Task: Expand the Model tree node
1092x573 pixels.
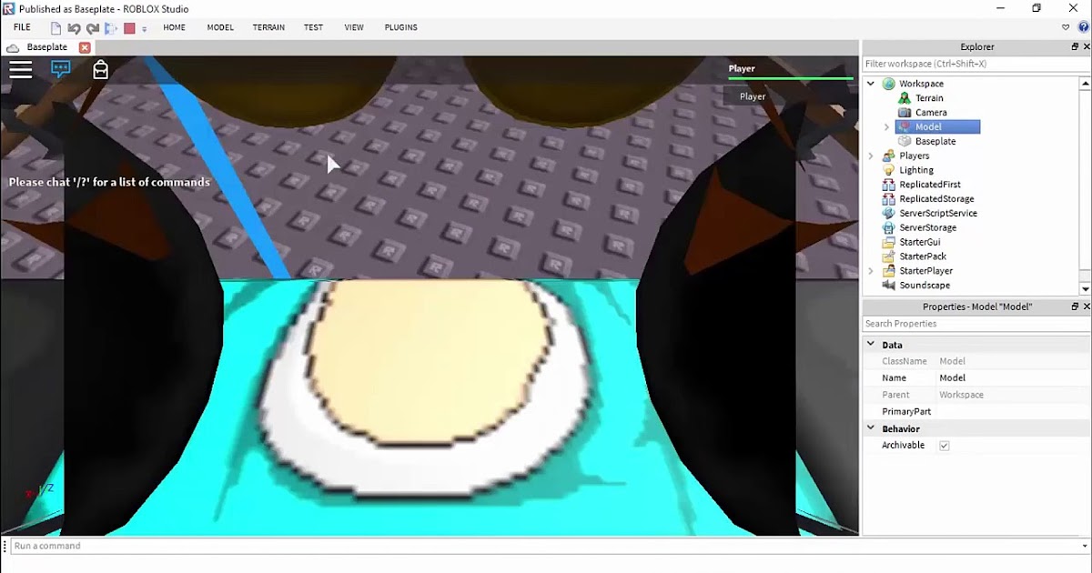Action: pyautogui.click(x=886, y=127)
